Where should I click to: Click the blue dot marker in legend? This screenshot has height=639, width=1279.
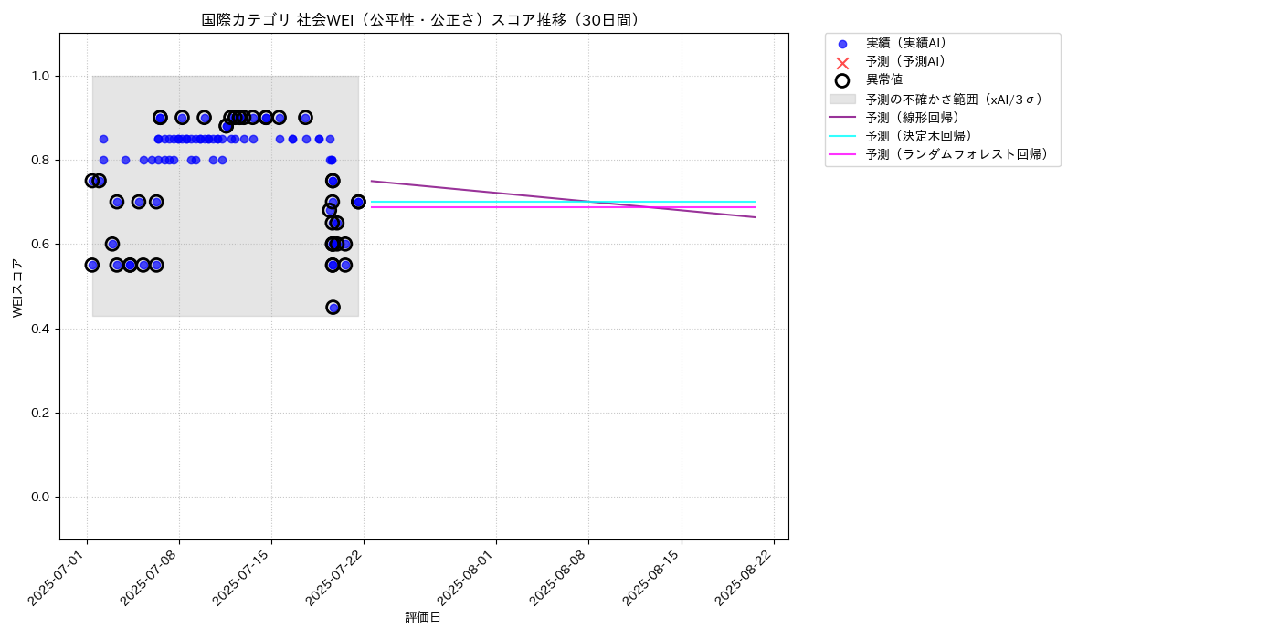tap(842, 44)
